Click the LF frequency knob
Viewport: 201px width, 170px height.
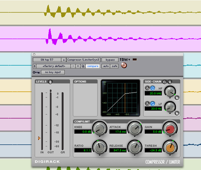170,107
